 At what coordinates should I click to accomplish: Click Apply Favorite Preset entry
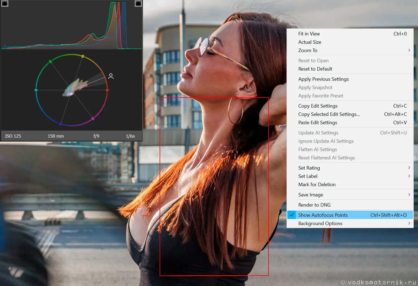(350, 96)
